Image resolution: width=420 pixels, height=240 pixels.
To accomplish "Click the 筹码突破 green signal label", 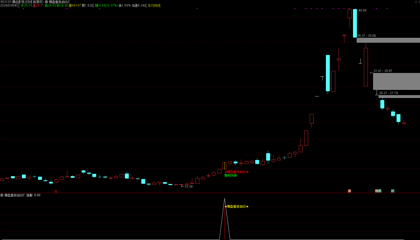I will tap(230, 176).
